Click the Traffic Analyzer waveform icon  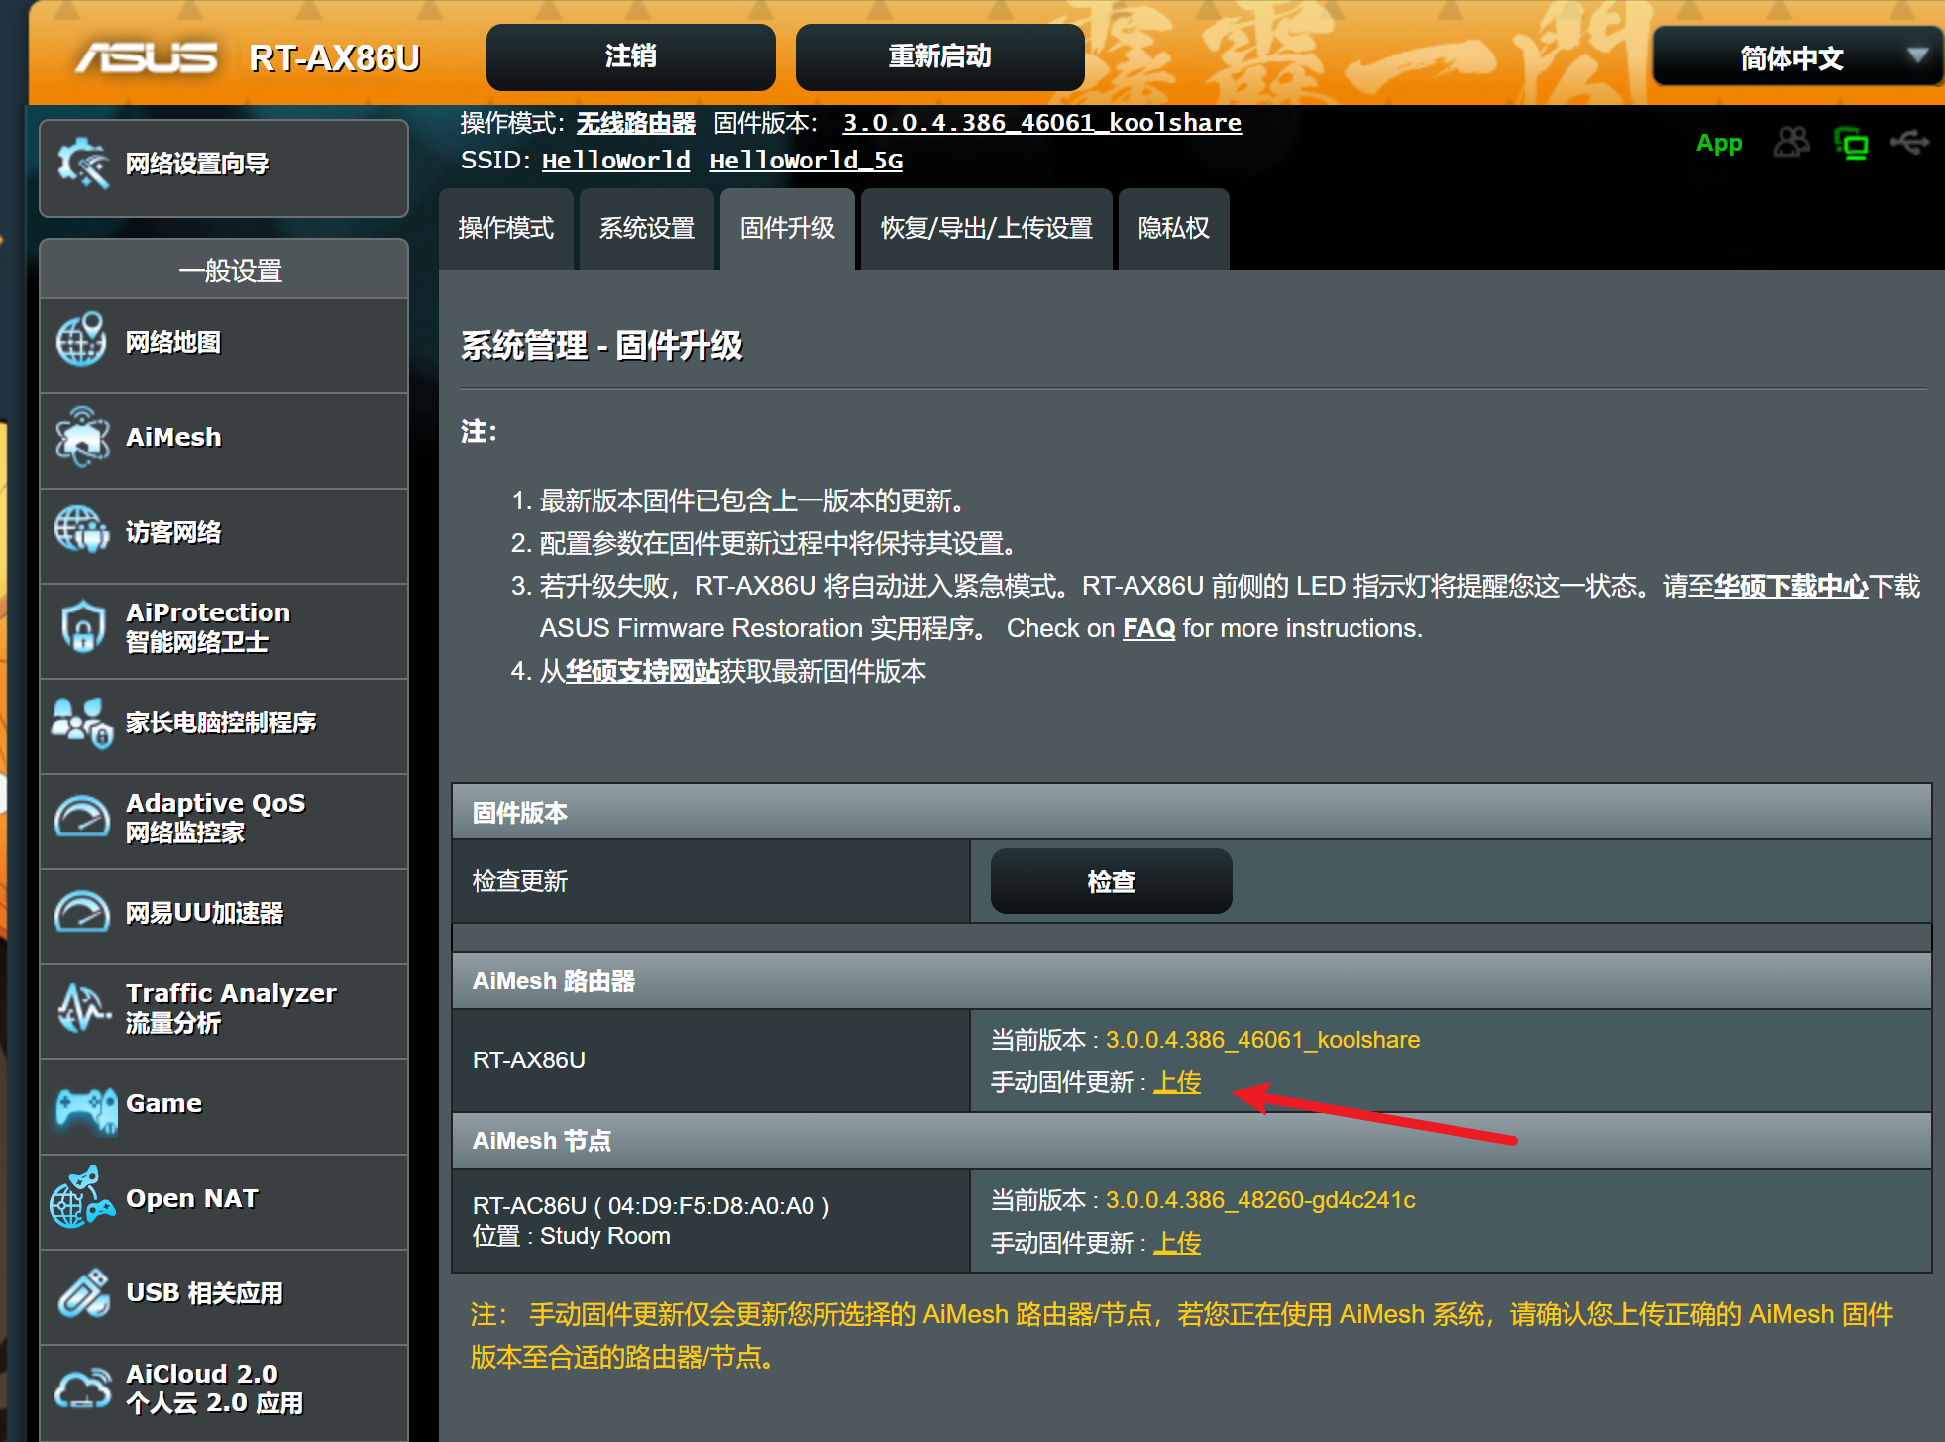coord(82,1007)
